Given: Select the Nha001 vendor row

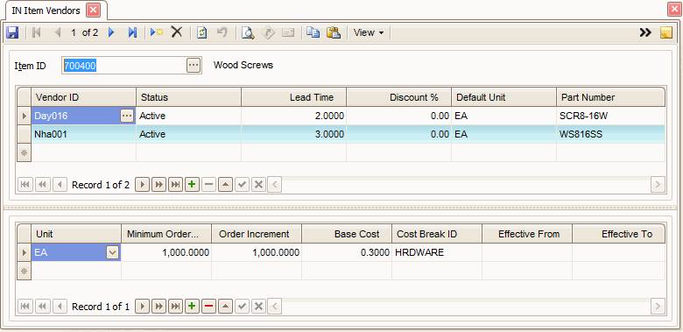Looking at the screenshot, I should click(341, 134).
